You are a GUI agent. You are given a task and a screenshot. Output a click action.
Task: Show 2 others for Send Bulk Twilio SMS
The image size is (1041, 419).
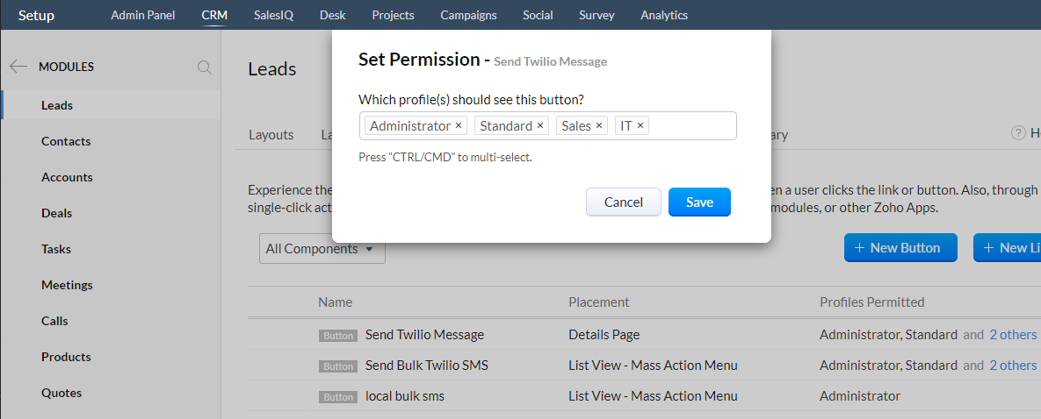point(1013,366)
